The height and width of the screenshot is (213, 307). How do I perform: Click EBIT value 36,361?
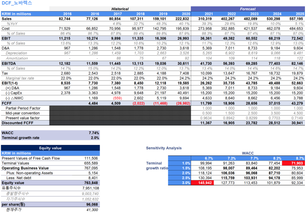click(x=207, y=38)
